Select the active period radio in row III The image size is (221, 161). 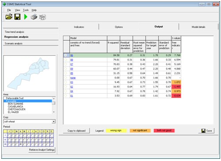[x=21, y=144]
